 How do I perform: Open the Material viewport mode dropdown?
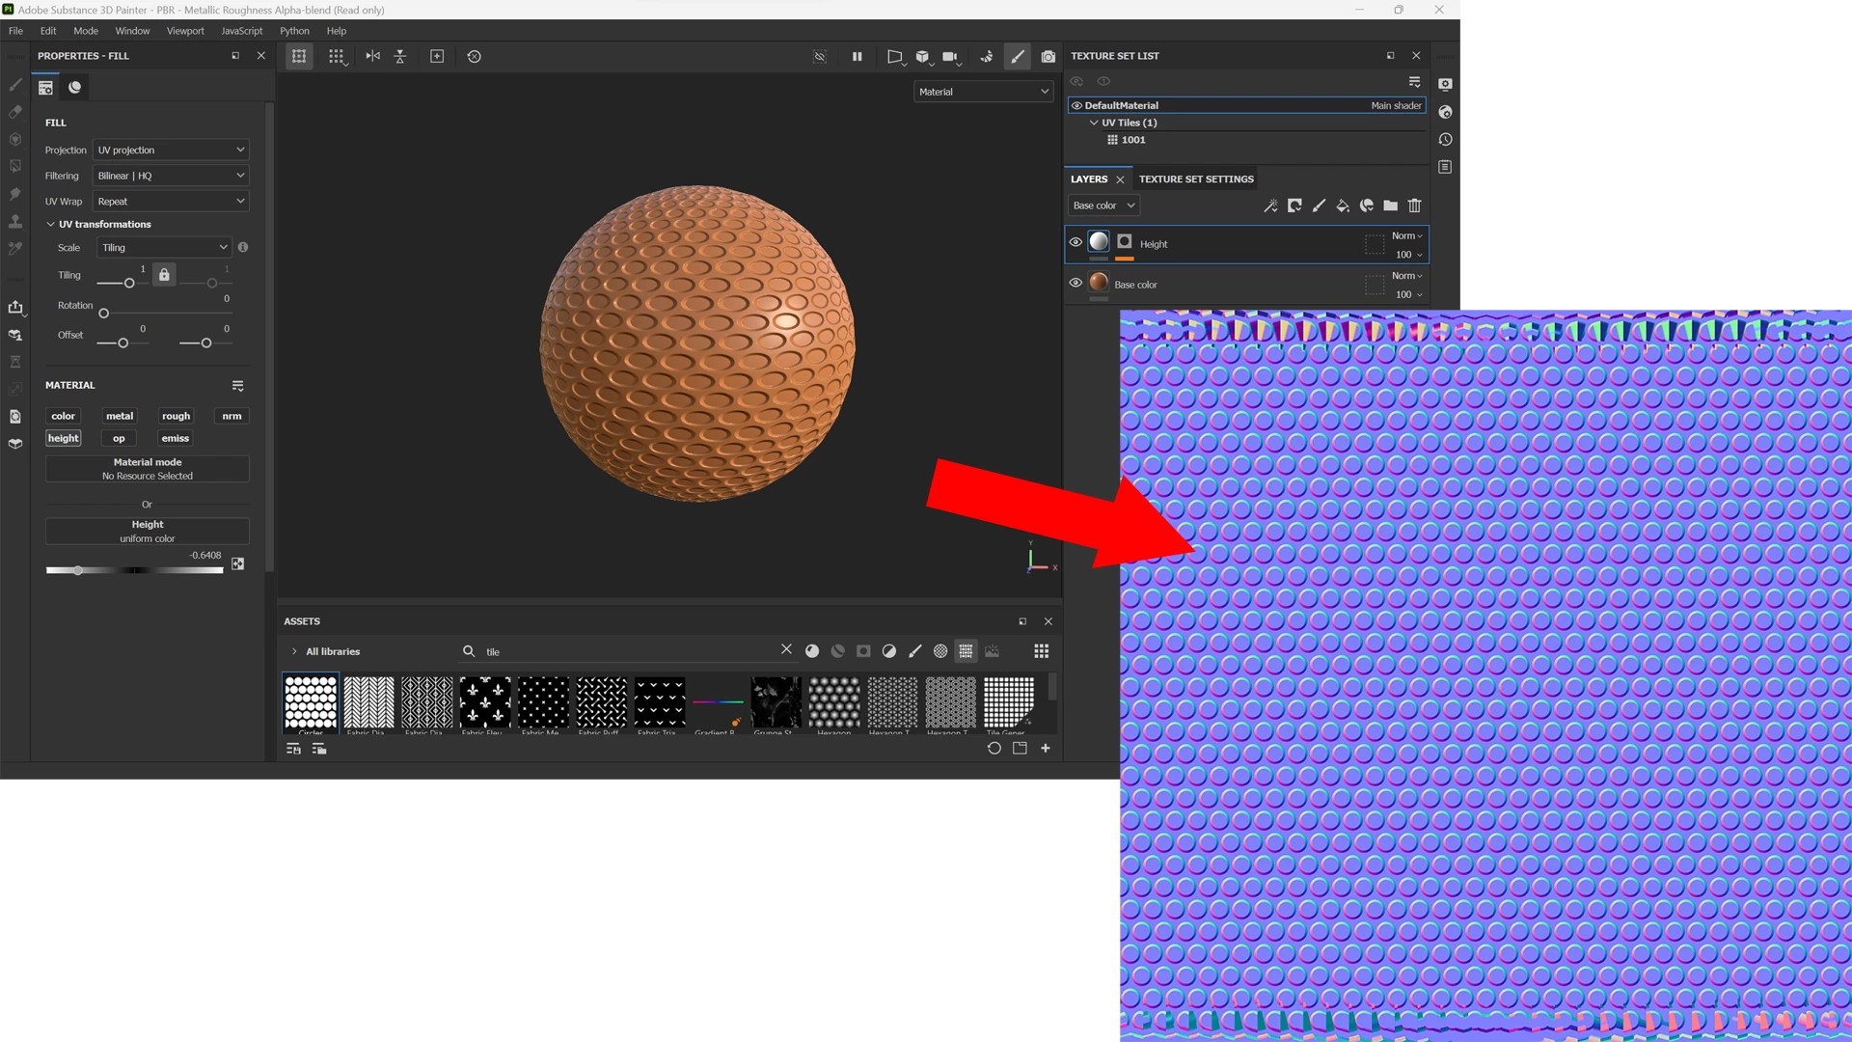(983, 92)
